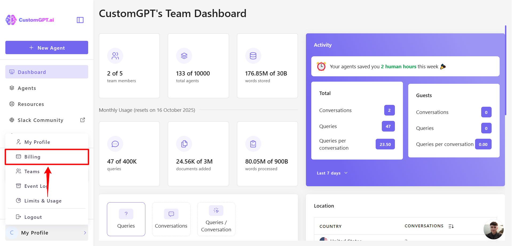Select the Conversations chart tab
Viewport: 513px width, 246px height.
tap(171, 219)
